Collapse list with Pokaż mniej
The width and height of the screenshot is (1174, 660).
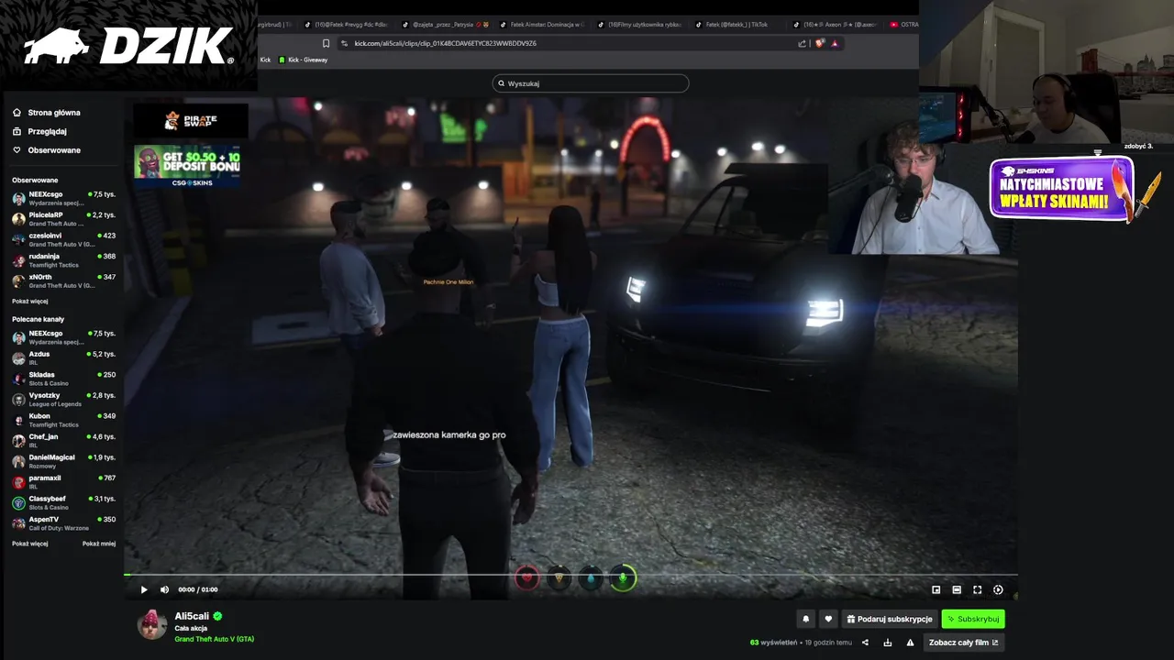tap(99, 544)
